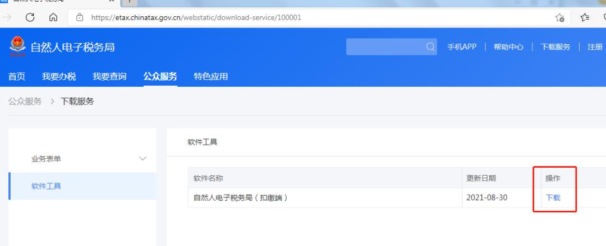The image size is (606, 246).
Task: Click the 软件名称 column header
Action: coord(208,178)
